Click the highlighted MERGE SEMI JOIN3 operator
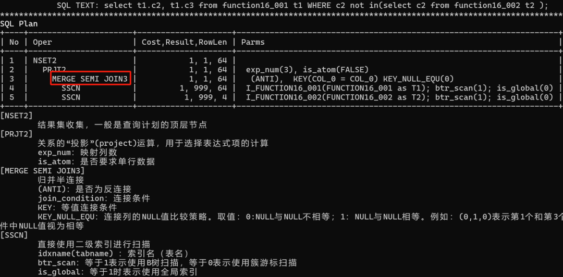The image size is (563, 277). click(90, 79)
